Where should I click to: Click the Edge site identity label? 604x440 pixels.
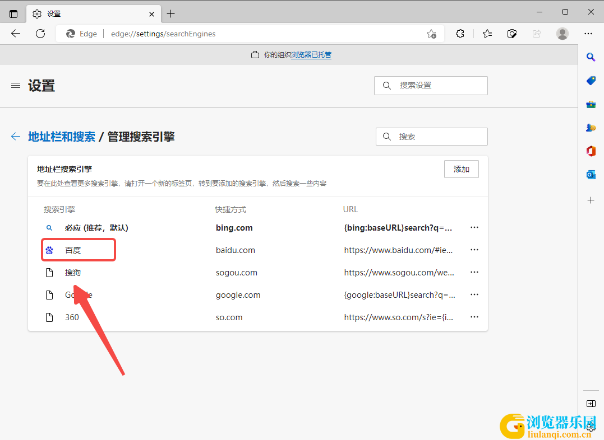coord(81,34)
